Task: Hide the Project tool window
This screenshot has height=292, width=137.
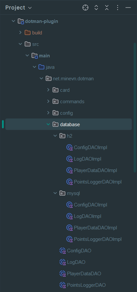Action: click(128, 8)
